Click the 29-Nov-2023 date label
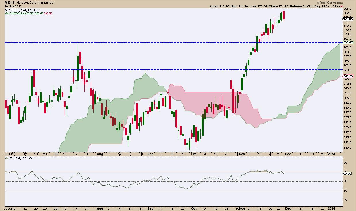Screen dimensions: 356x211 [13, 6]
